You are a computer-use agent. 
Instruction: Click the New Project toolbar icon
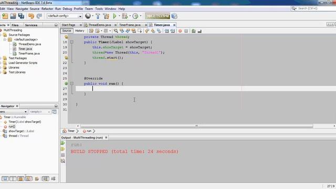(x=5, y=16)
